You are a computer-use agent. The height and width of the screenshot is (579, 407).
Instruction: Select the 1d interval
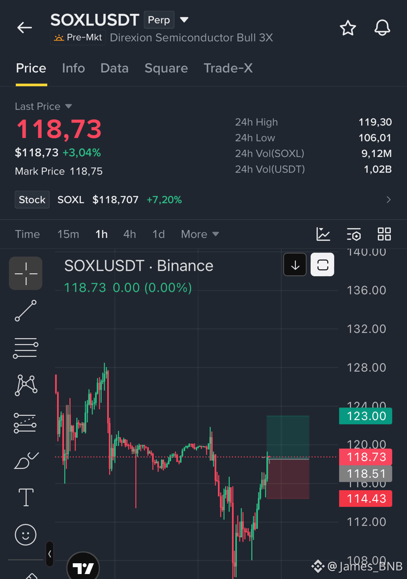pyautogui.click(x=158, y=234)
